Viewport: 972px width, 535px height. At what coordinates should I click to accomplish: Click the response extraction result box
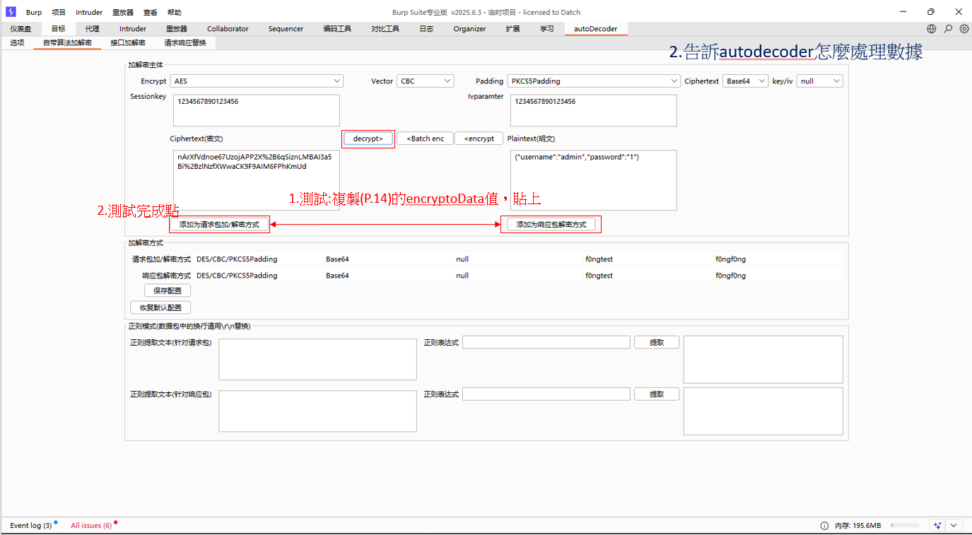tap(763, 411)
